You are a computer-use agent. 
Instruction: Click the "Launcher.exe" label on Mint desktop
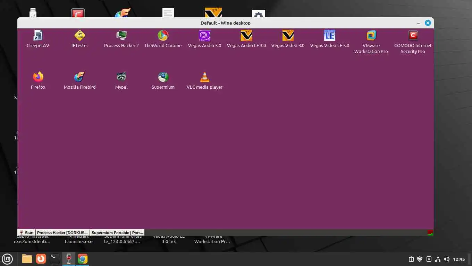[78, 241]
